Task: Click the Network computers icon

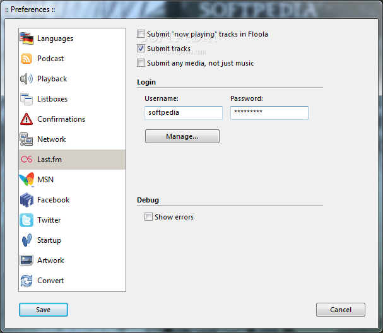Action: click(27, 139)
